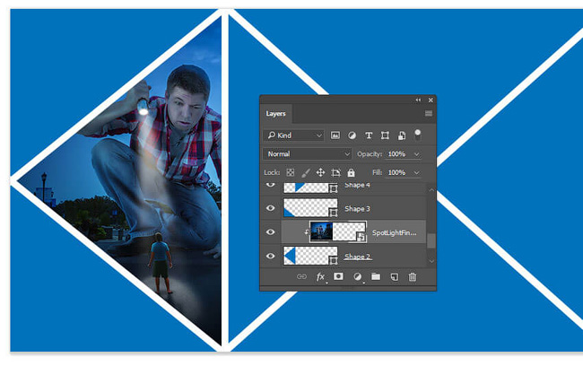The image size is (583, 366).
Task: Click layers list scroll down arrow
Action: click(431, 261)
